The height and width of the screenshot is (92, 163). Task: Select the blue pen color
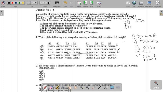tap(16, 3)
